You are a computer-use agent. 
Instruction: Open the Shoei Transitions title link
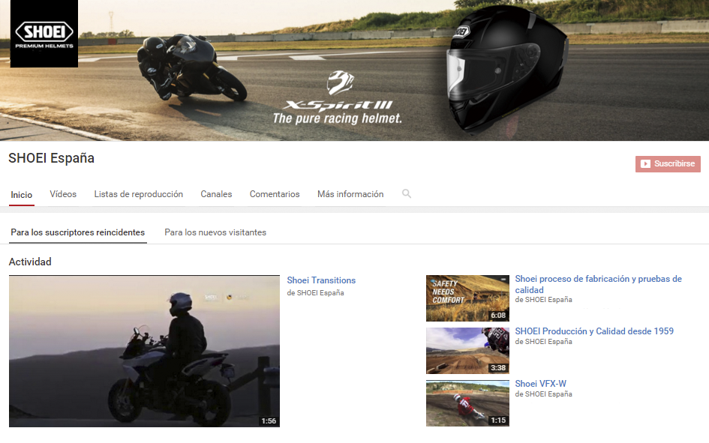[321, 280]
